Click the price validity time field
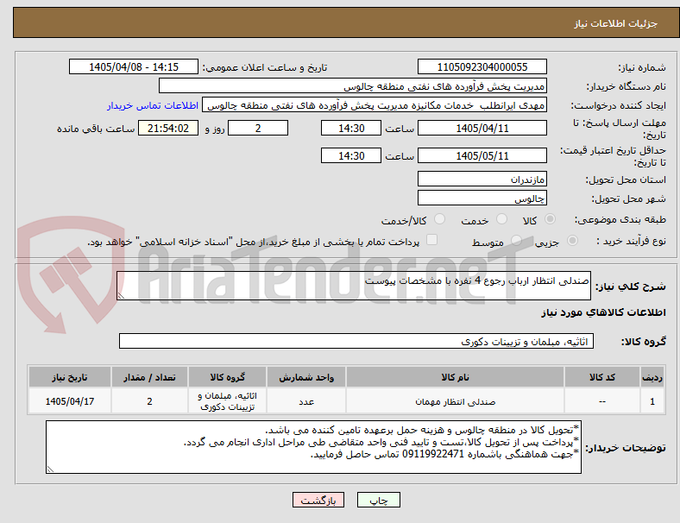Screen dimensions: 680x523 351,155
